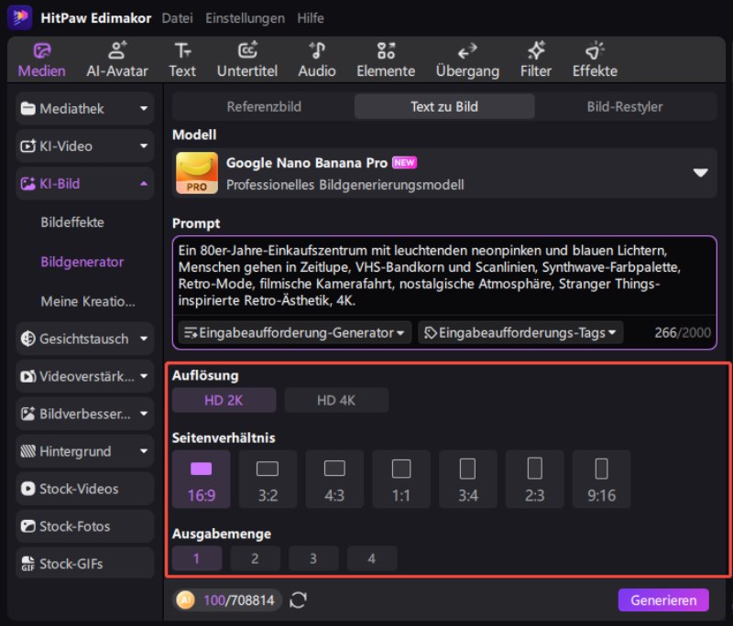
Task: Open Bildeffekte under KI-Bild
Action: 72,222
